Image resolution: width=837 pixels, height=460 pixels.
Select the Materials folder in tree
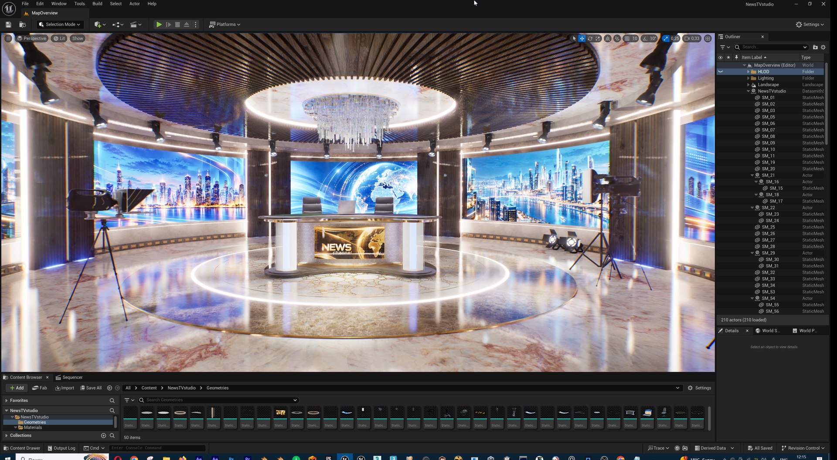click(x=33, y=427)
